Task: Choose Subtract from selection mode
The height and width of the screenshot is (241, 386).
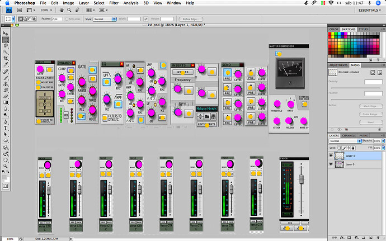Action: tap(30, 19)
